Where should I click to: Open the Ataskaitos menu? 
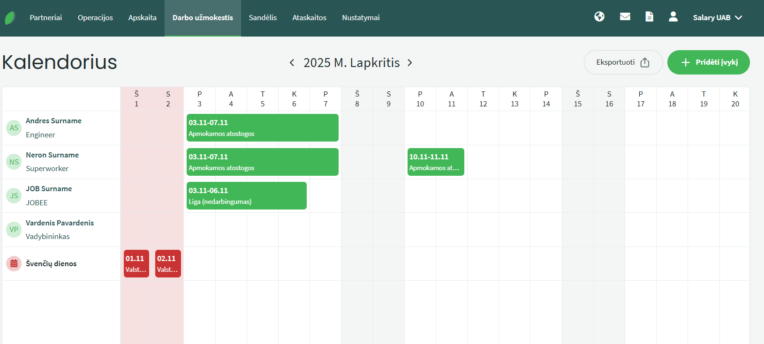pos(309,18)
